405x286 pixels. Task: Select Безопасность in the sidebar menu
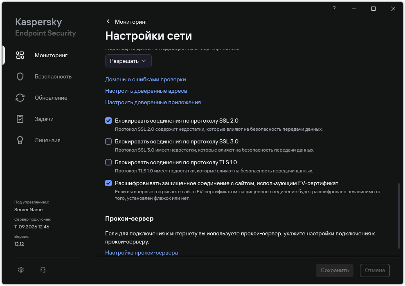(x=53, y=76)
